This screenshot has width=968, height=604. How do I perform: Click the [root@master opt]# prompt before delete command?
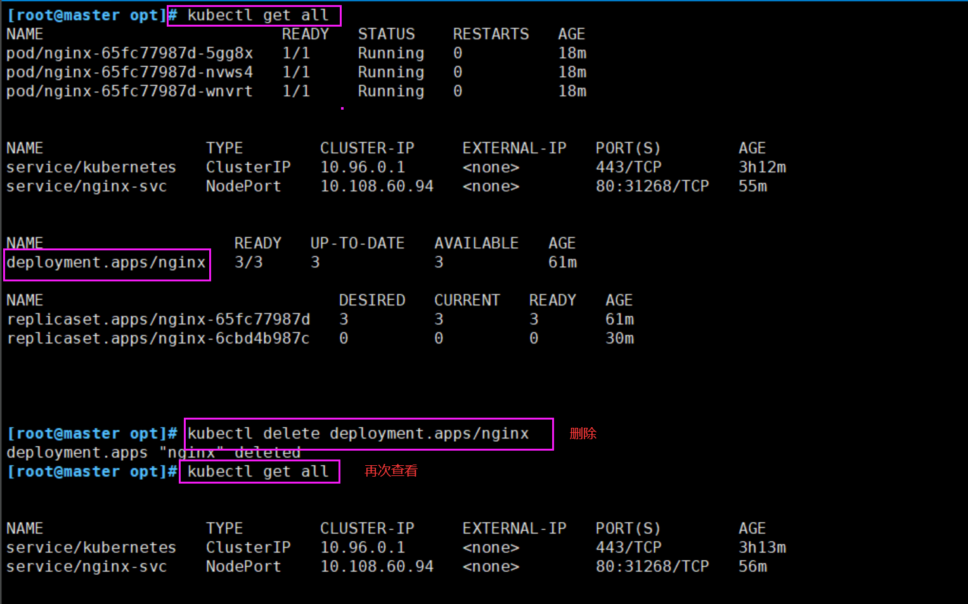(92, 434)
